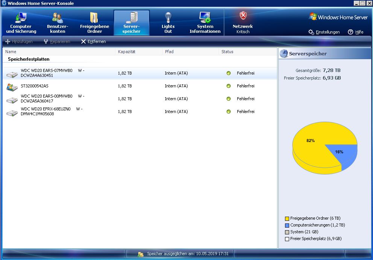Viewport: 373px width, 260px height.
Task: Sort by the Pfad column header
Action: 190,52
